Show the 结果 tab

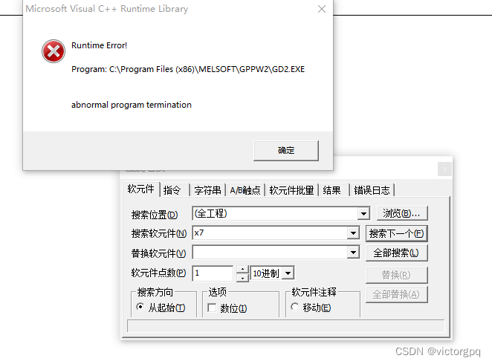coord(334,190)
